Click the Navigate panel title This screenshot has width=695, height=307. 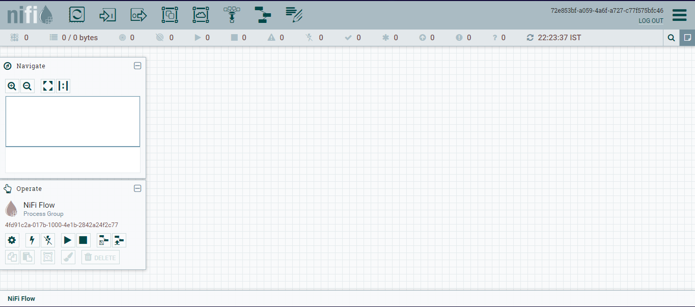pyautogui.click(x=31, y=66)
